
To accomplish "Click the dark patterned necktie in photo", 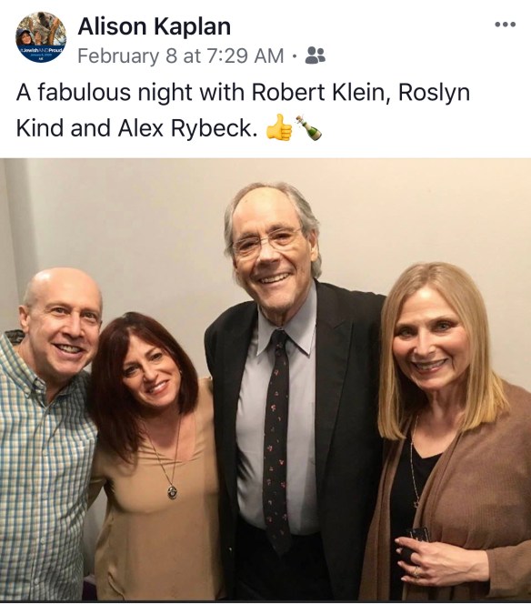I will tap(276, 438).
